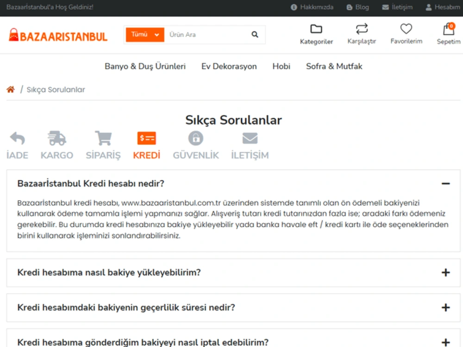The image size is (463, 347).
Task: Open the Hakkımızda link
Action: 317,7
